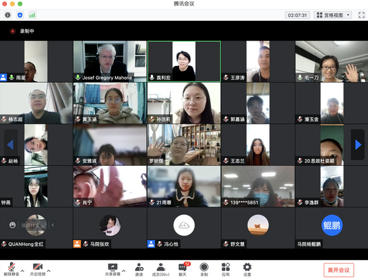Open 设置 settings gear
Screen dimensions: 368x278
point(247,269)
